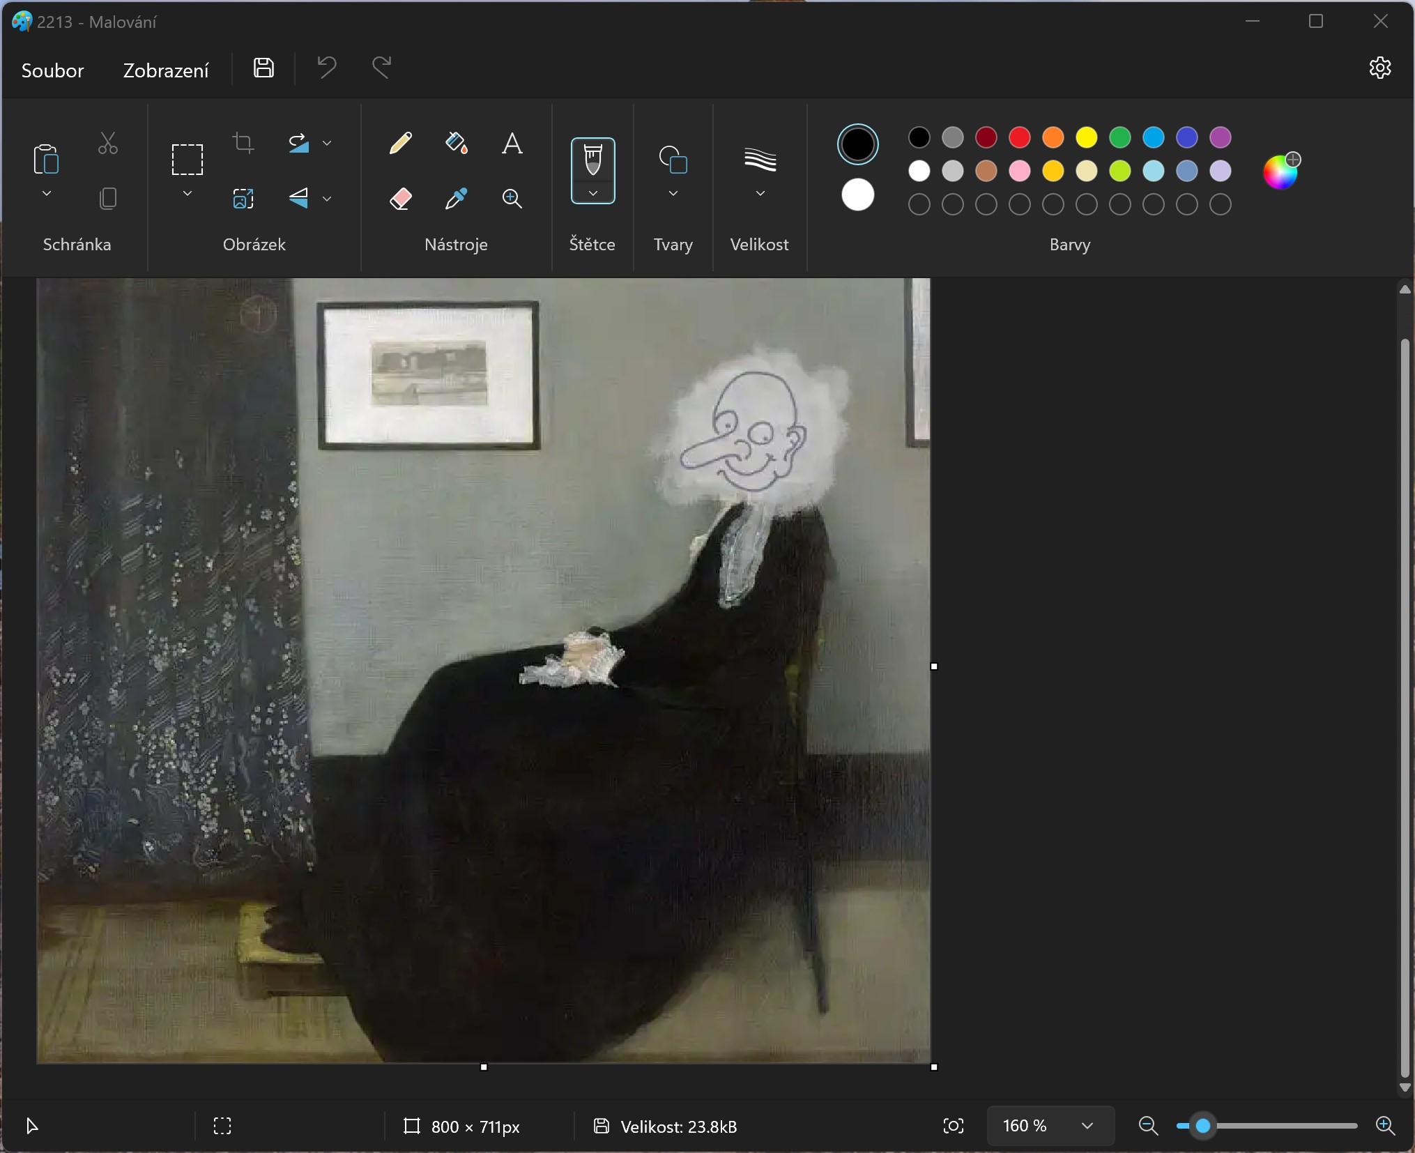The image size is (1415, 1153).
Task: Click the Remove background icon
Action: pyautogui.click(x=243, y=199)
